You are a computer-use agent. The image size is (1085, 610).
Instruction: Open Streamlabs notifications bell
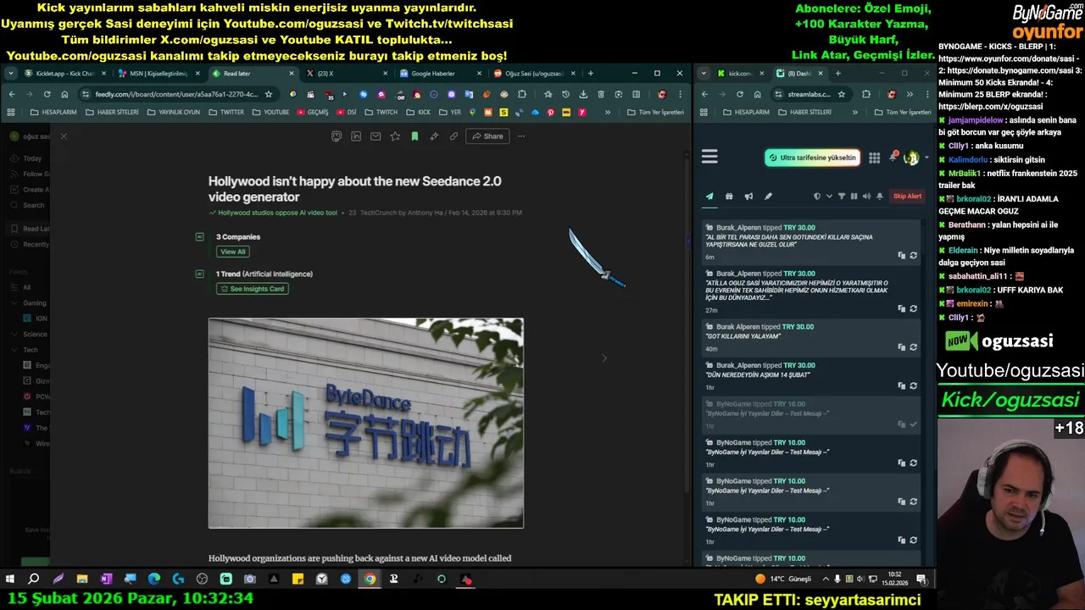click(893, 157)
